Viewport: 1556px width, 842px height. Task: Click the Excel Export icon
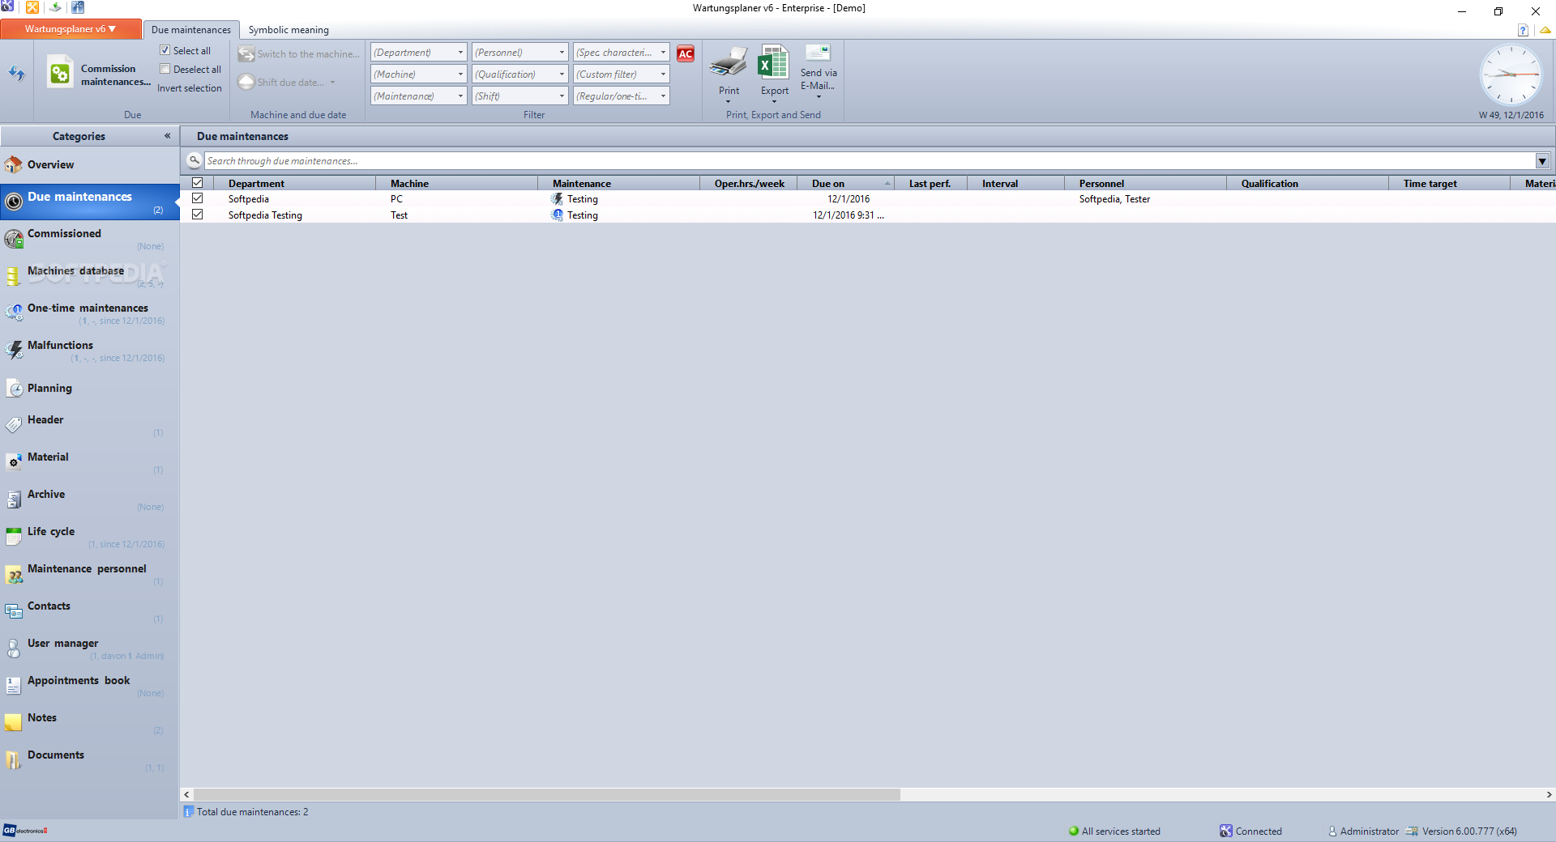coord(773,62)
